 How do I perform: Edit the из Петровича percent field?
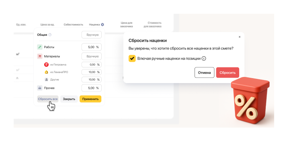click(91, 64)
